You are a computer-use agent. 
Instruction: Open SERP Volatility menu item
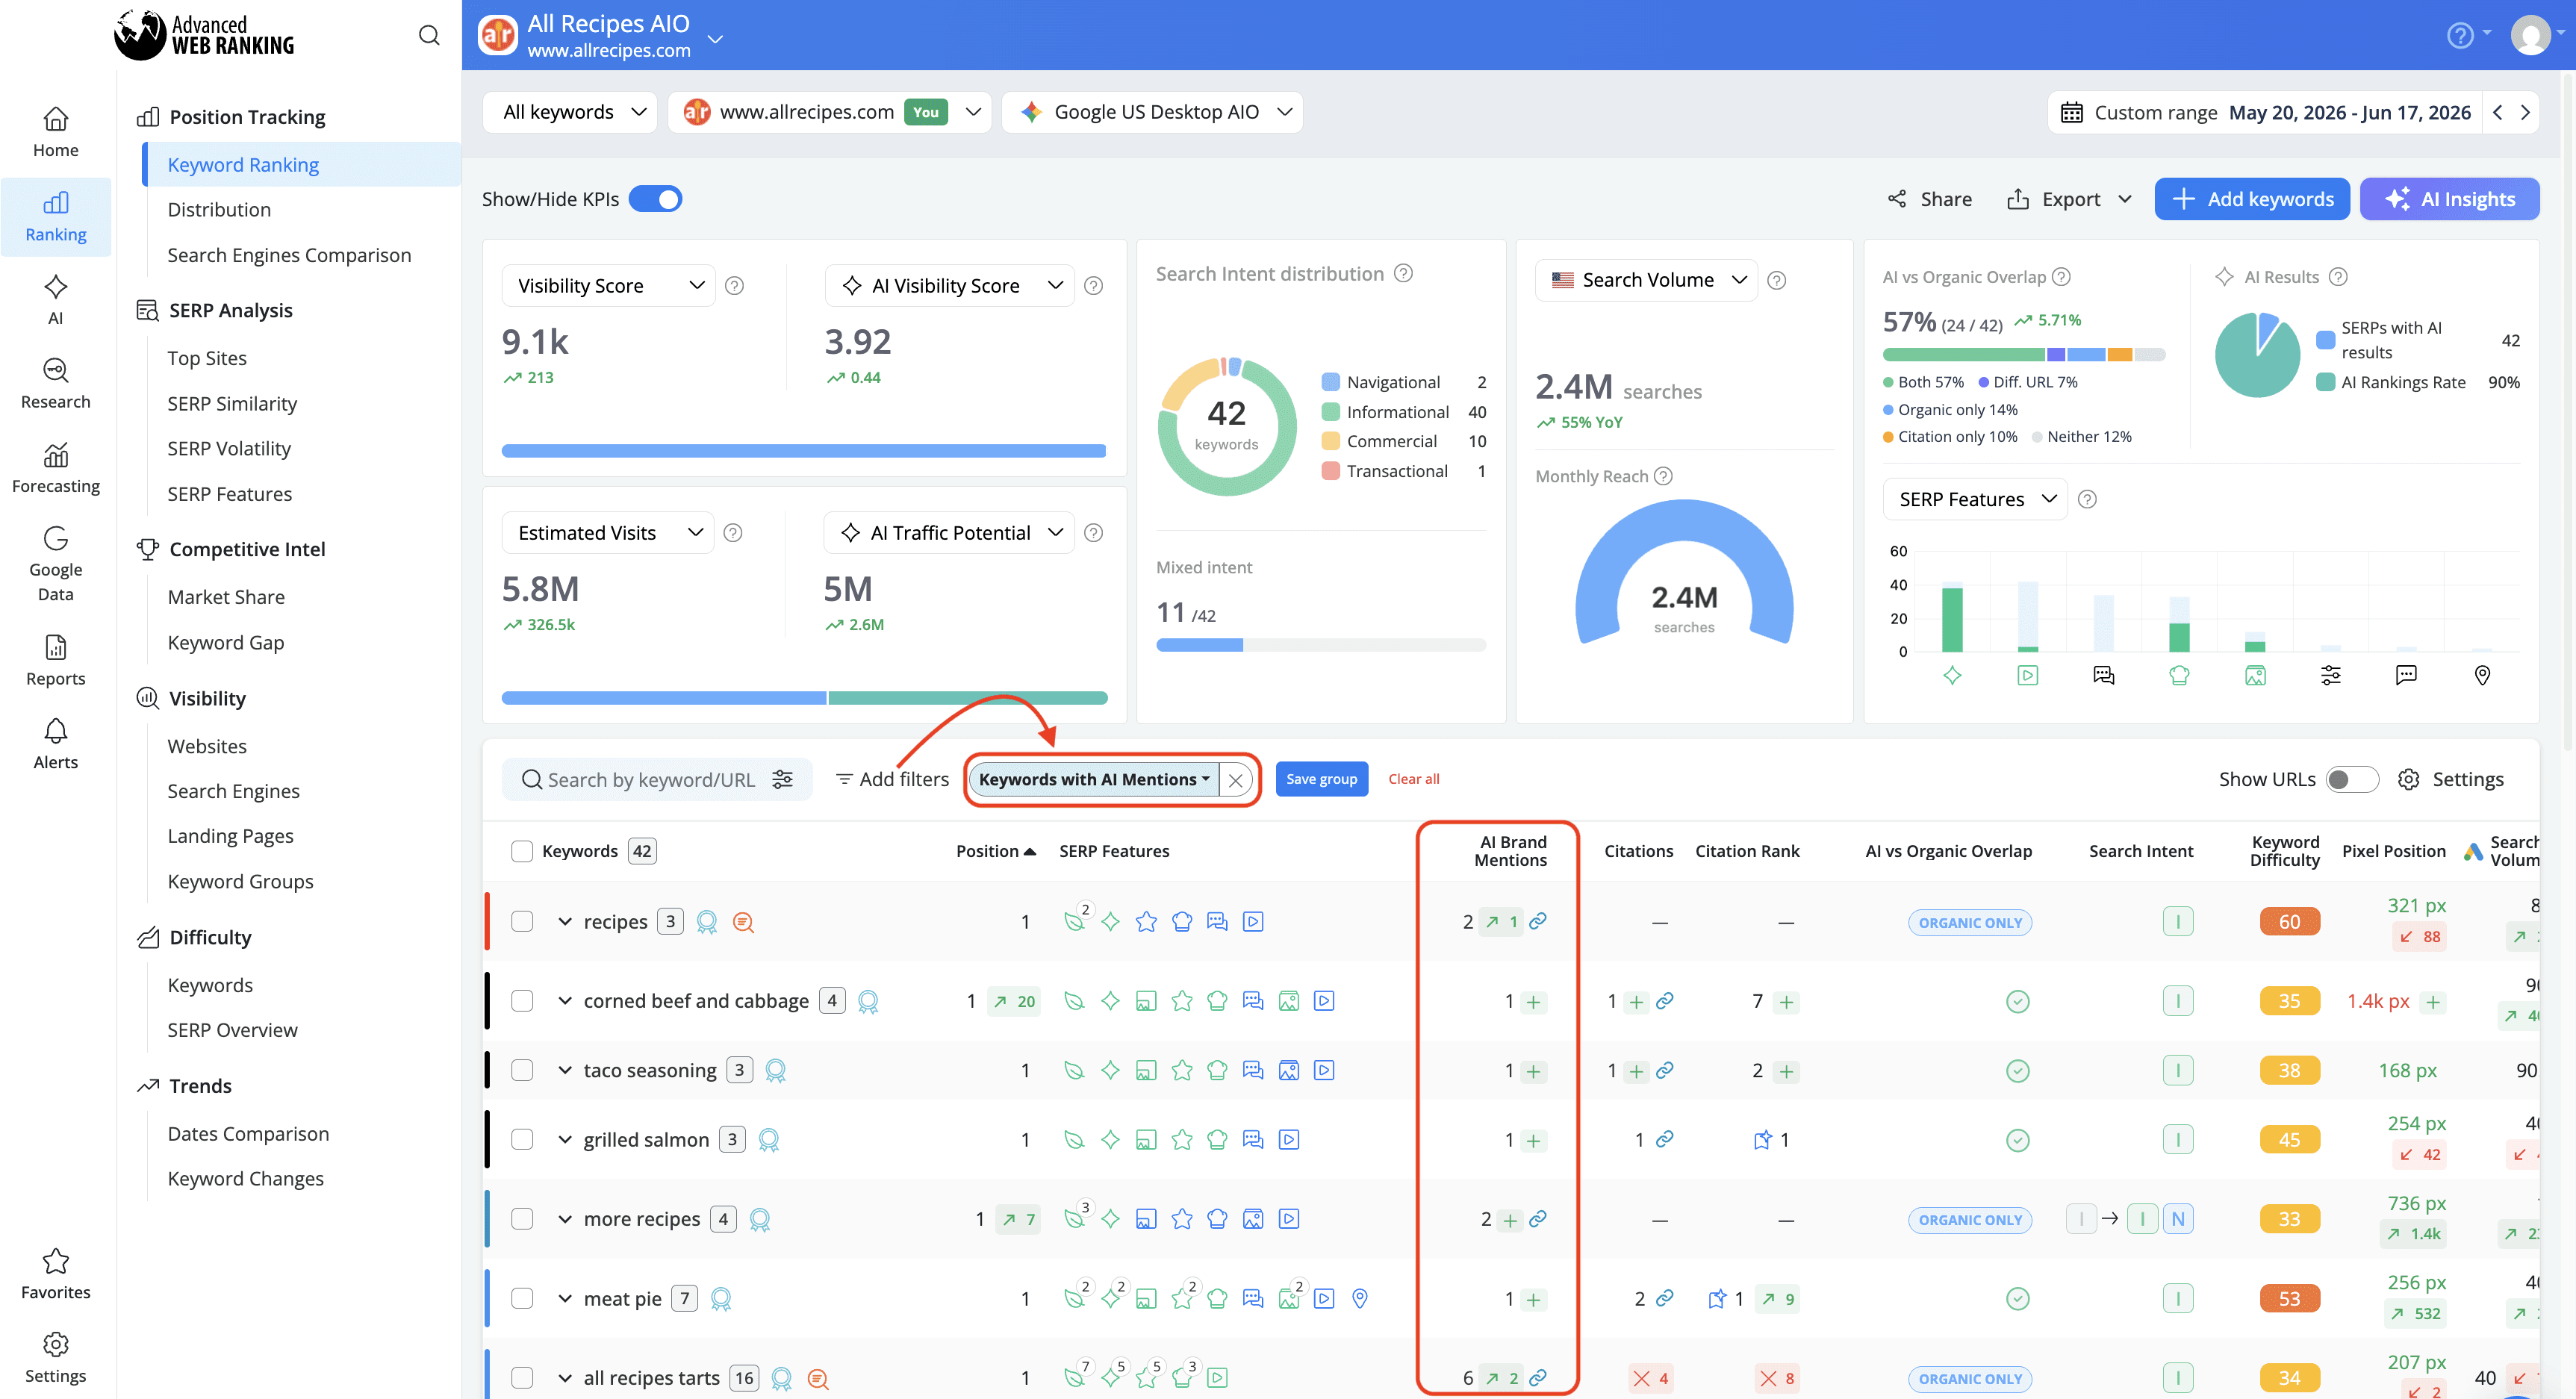229,448
